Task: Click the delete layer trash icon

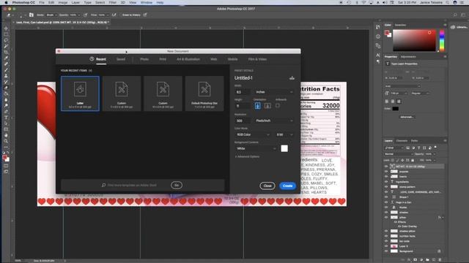Action: pyautogui.click(x=440, y=260)
